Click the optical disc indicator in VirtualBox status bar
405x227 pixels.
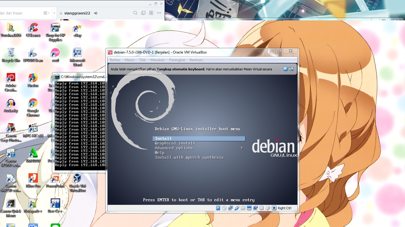click(x=224, y=208)
